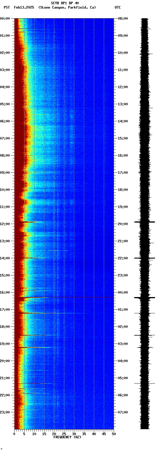Screen dimensions: 157x452
Task: Click the "UTC" label at top right
Action: click(x=118, y=7)
